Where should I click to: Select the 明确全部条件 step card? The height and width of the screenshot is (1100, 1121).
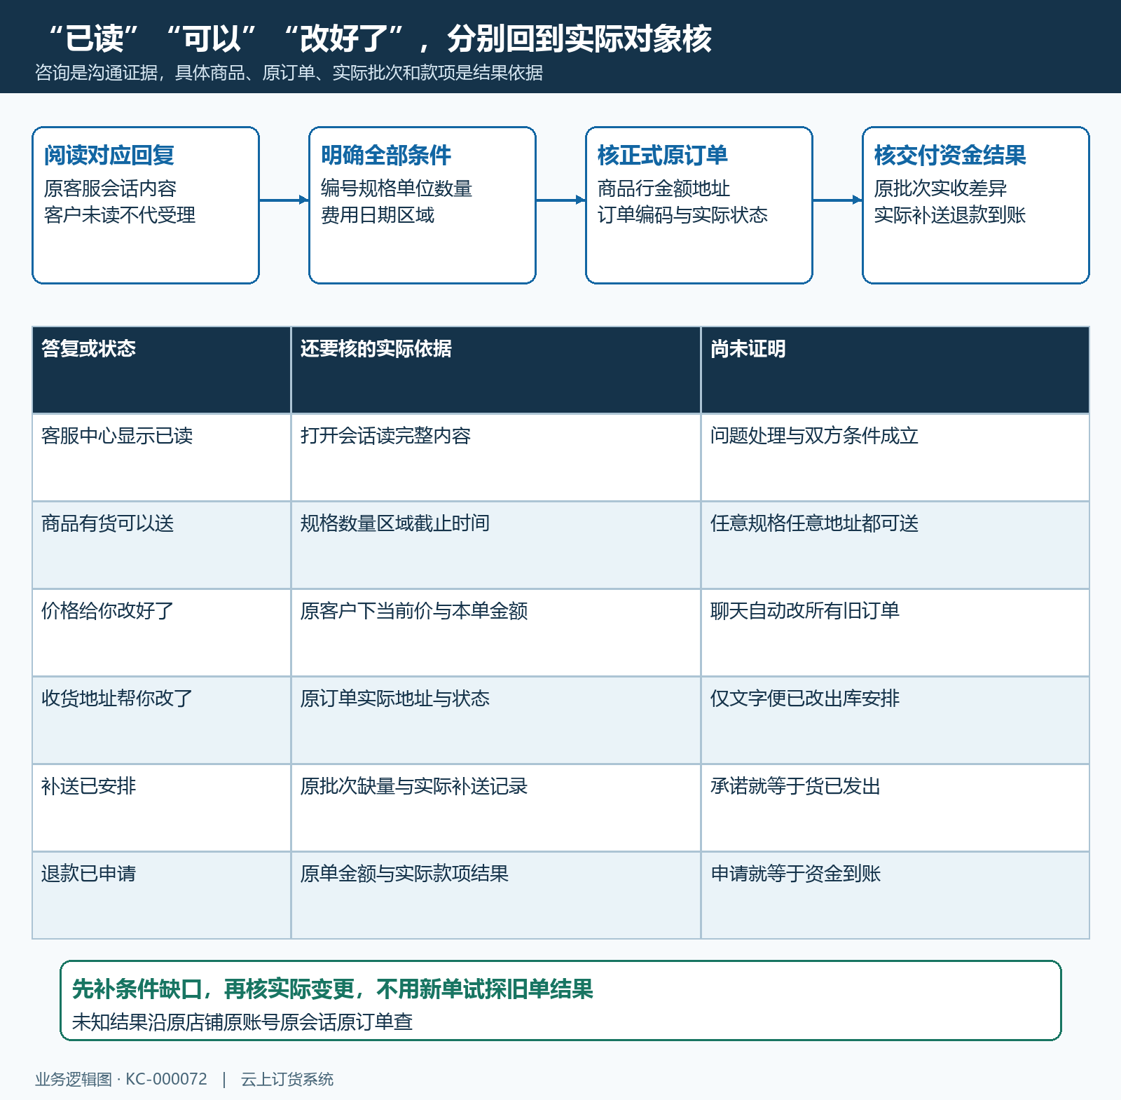pos(422,205)
